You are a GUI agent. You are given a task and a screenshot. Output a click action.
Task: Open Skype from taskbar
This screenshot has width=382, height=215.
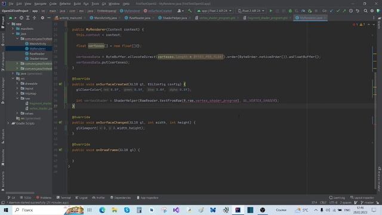127,210
